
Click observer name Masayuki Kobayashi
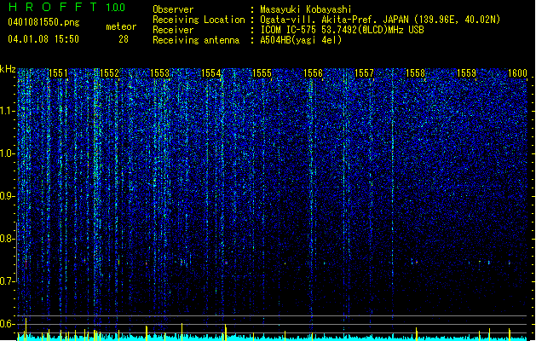point(306,9)
